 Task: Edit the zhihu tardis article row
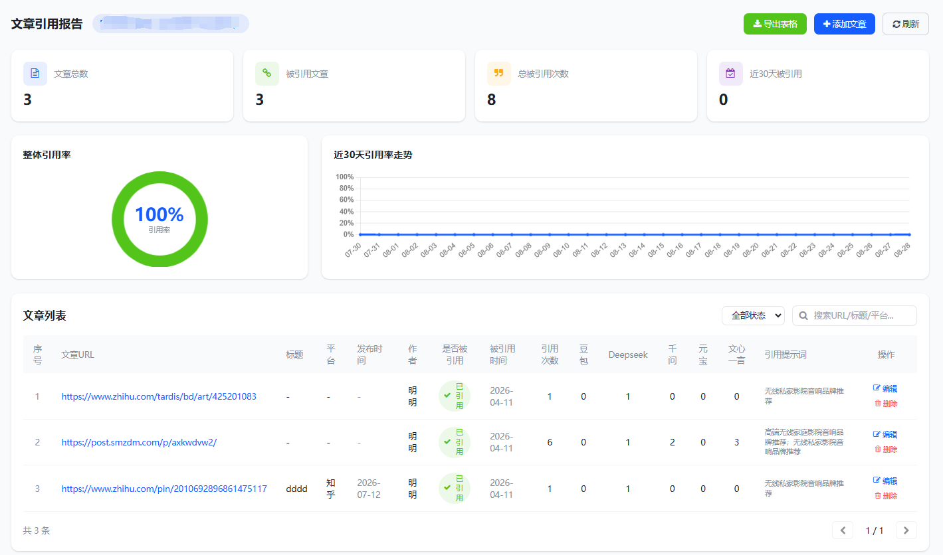885,388
